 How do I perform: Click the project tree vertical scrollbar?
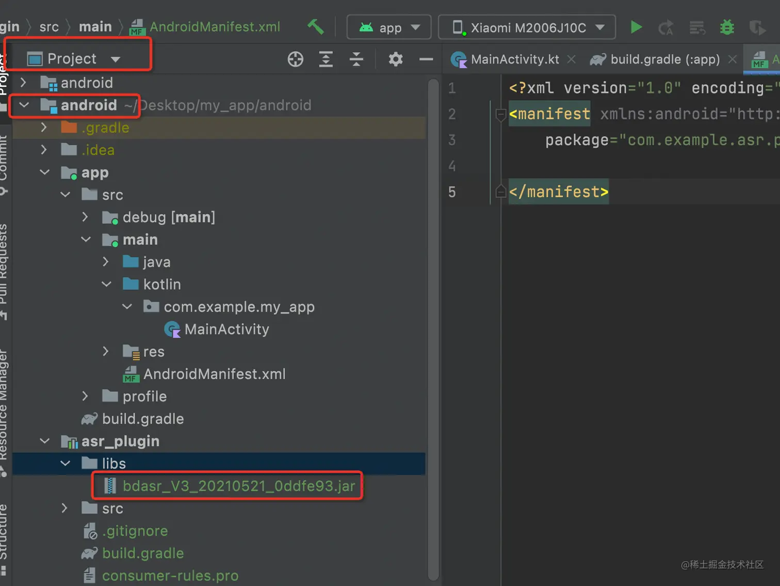[x=433, y=329]
